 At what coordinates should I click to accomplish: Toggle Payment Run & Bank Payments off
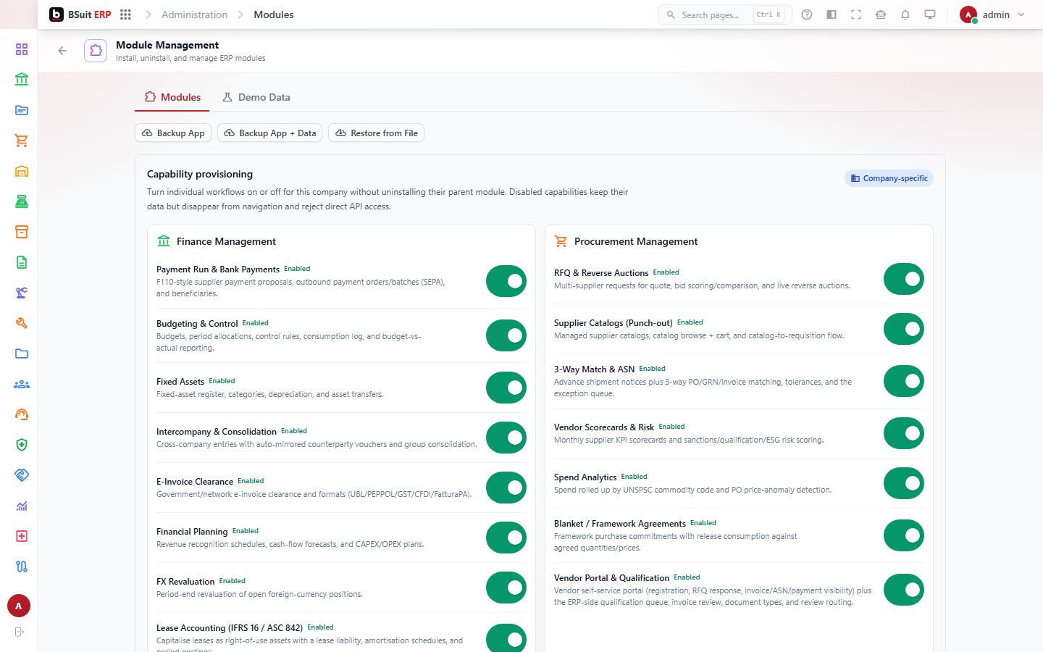click(x=506, y=281)
